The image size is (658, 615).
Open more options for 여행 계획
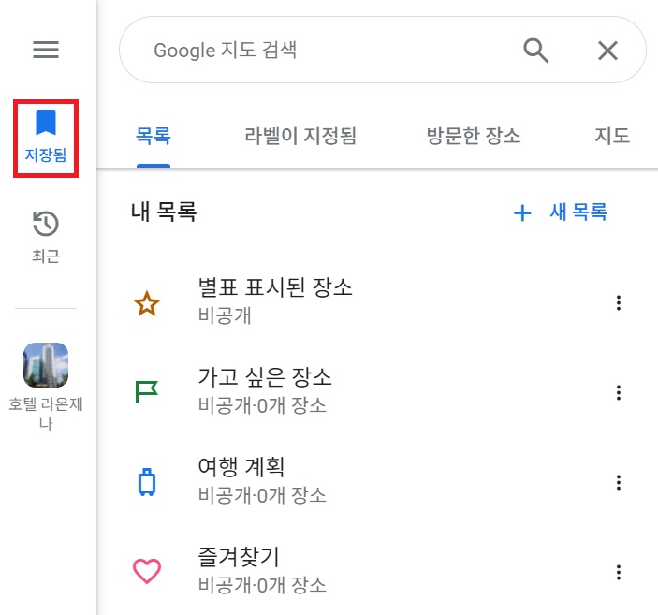618,482
